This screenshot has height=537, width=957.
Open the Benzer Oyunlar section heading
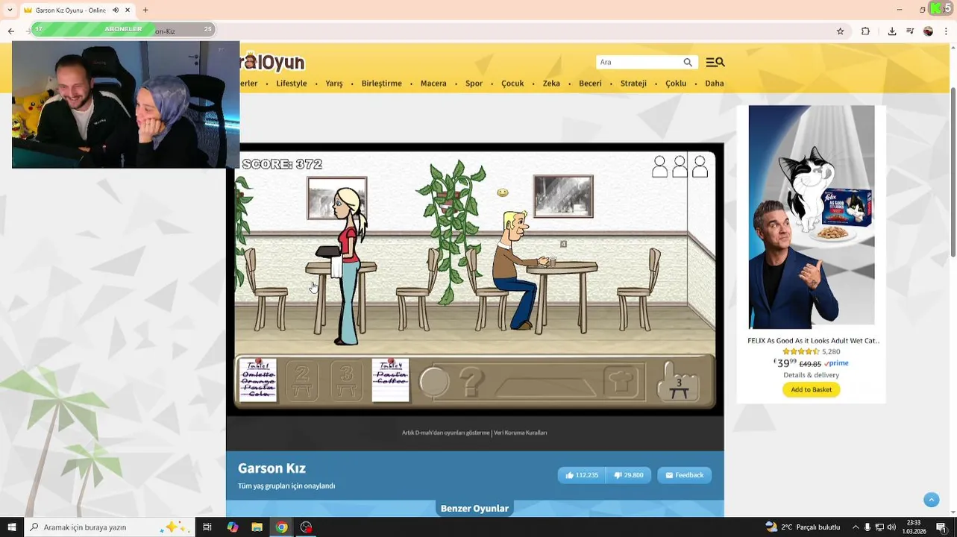point(474,509)
